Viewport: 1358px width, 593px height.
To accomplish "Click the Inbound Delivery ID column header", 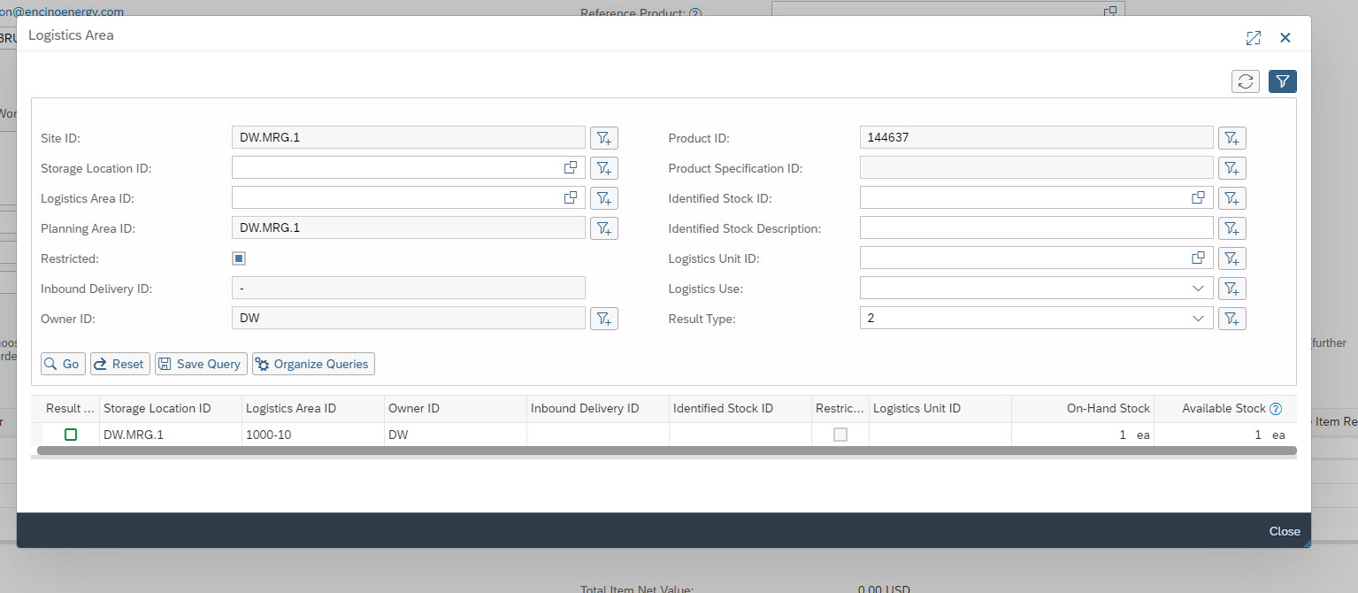I will click(597, 408).
